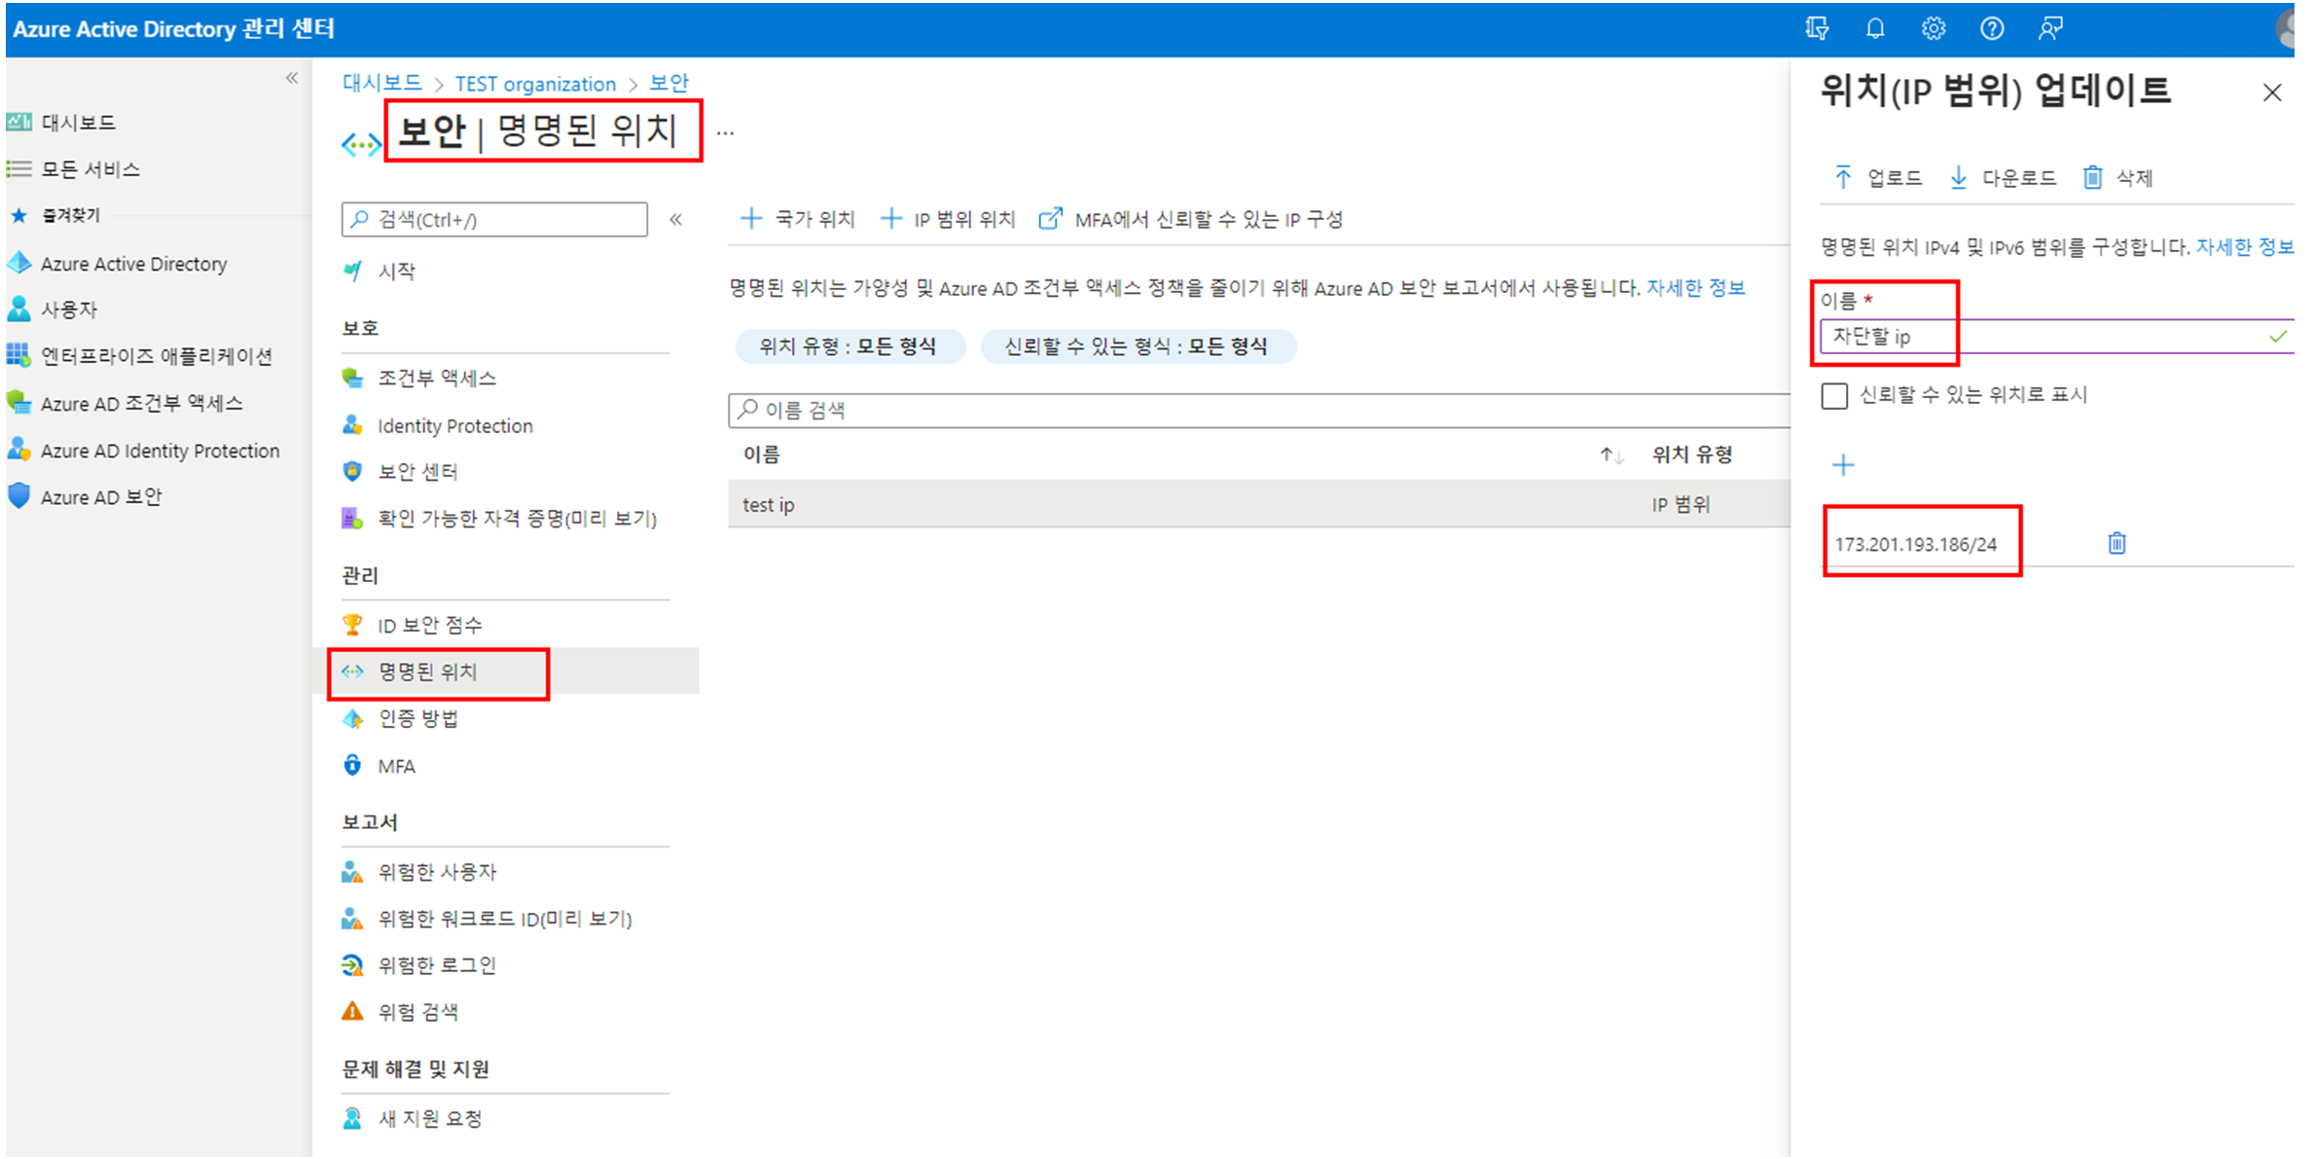The height and width of the screenshot is (1159, 2313).
Task: Sort by the 이름 column arrows
Action: click(1611, 454)
